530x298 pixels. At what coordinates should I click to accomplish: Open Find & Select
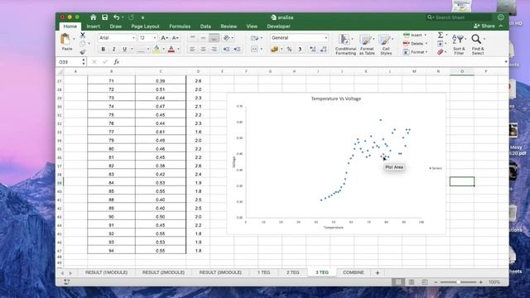coord(478,44)
